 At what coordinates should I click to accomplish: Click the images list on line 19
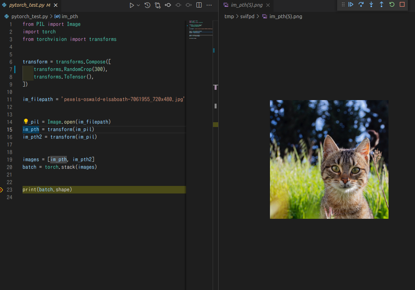[71, 159]
